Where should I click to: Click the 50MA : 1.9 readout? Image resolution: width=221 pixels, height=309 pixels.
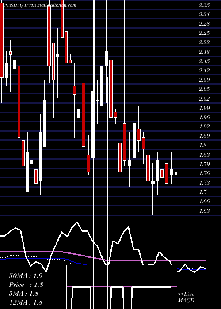pyautogui.click(x=26, y=276)
